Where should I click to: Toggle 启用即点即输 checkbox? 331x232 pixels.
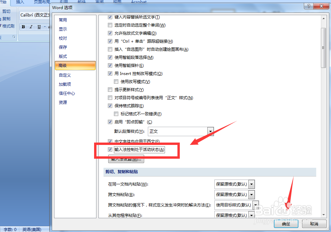pyautogui.click(x=110, y=122)
